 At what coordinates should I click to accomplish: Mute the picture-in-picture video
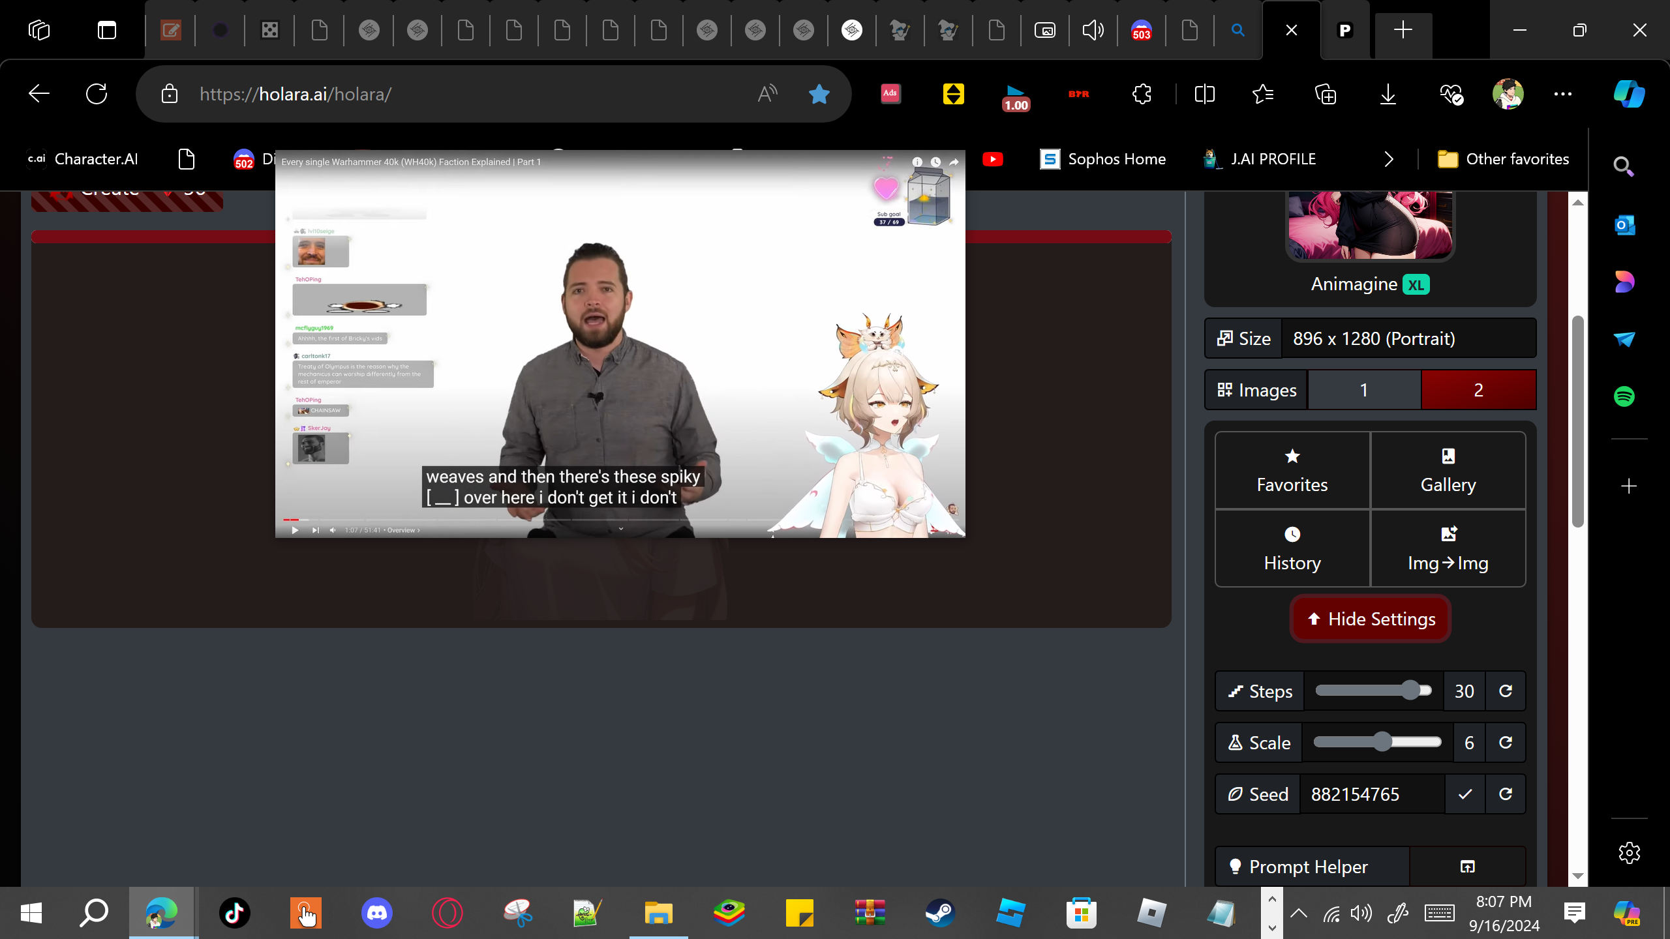333,530
